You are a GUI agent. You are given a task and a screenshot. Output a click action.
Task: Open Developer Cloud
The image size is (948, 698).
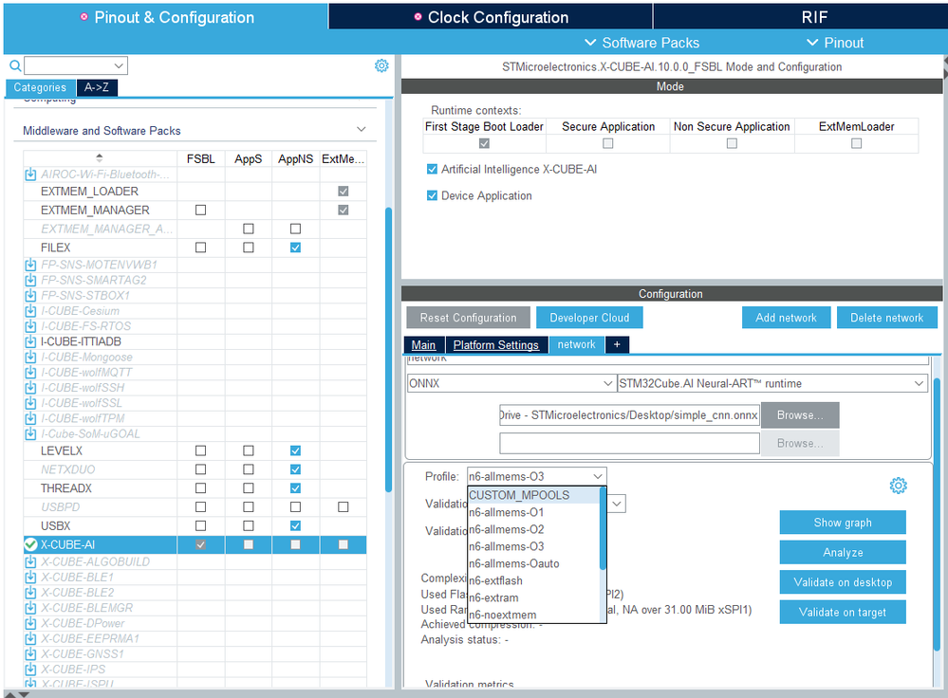(x=589, y=318)
